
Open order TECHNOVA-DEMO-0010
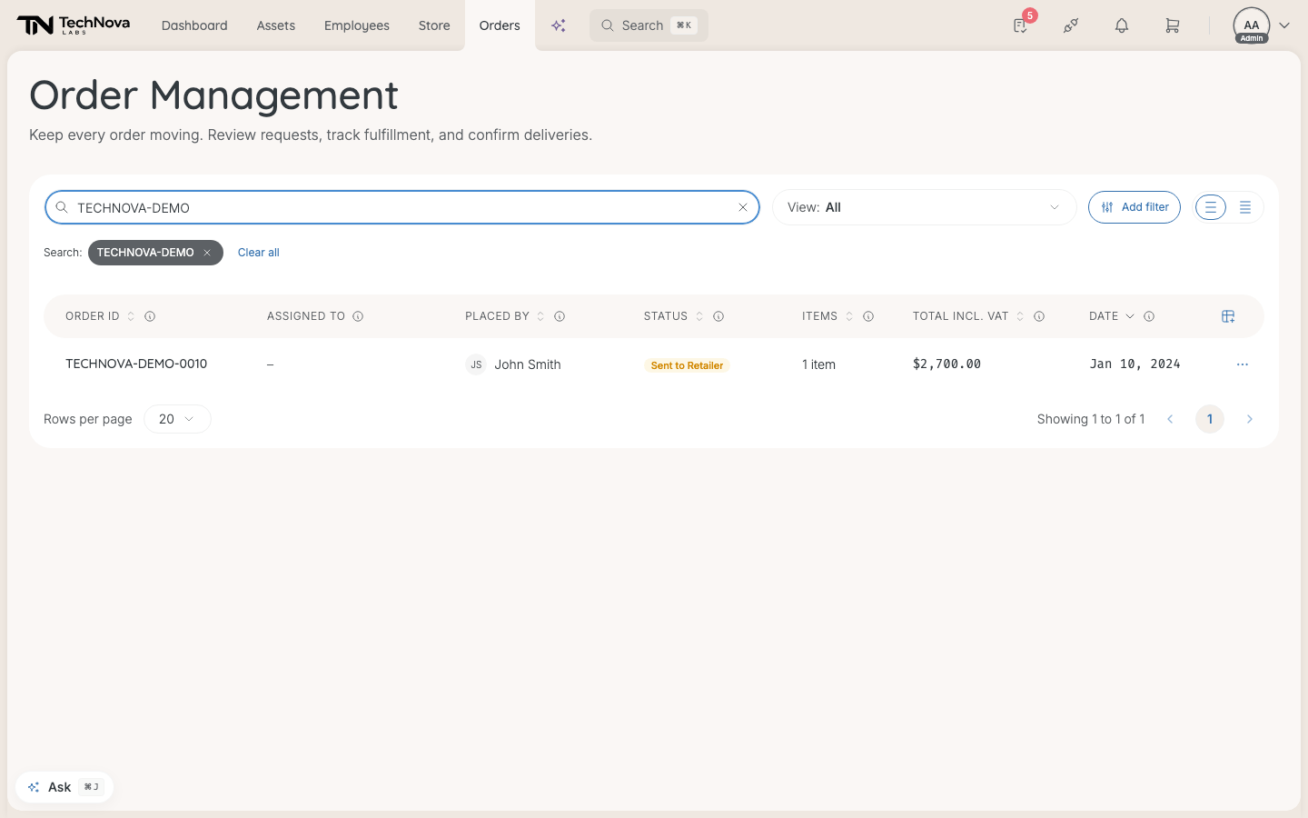tap(136, 364)
